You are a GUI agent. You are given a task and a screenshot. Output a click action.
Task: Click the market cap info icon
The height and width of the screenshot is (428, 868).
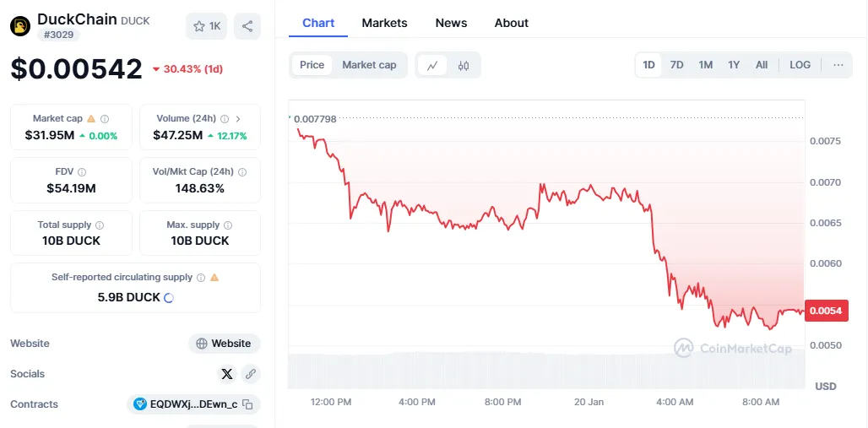pos(105,119)
